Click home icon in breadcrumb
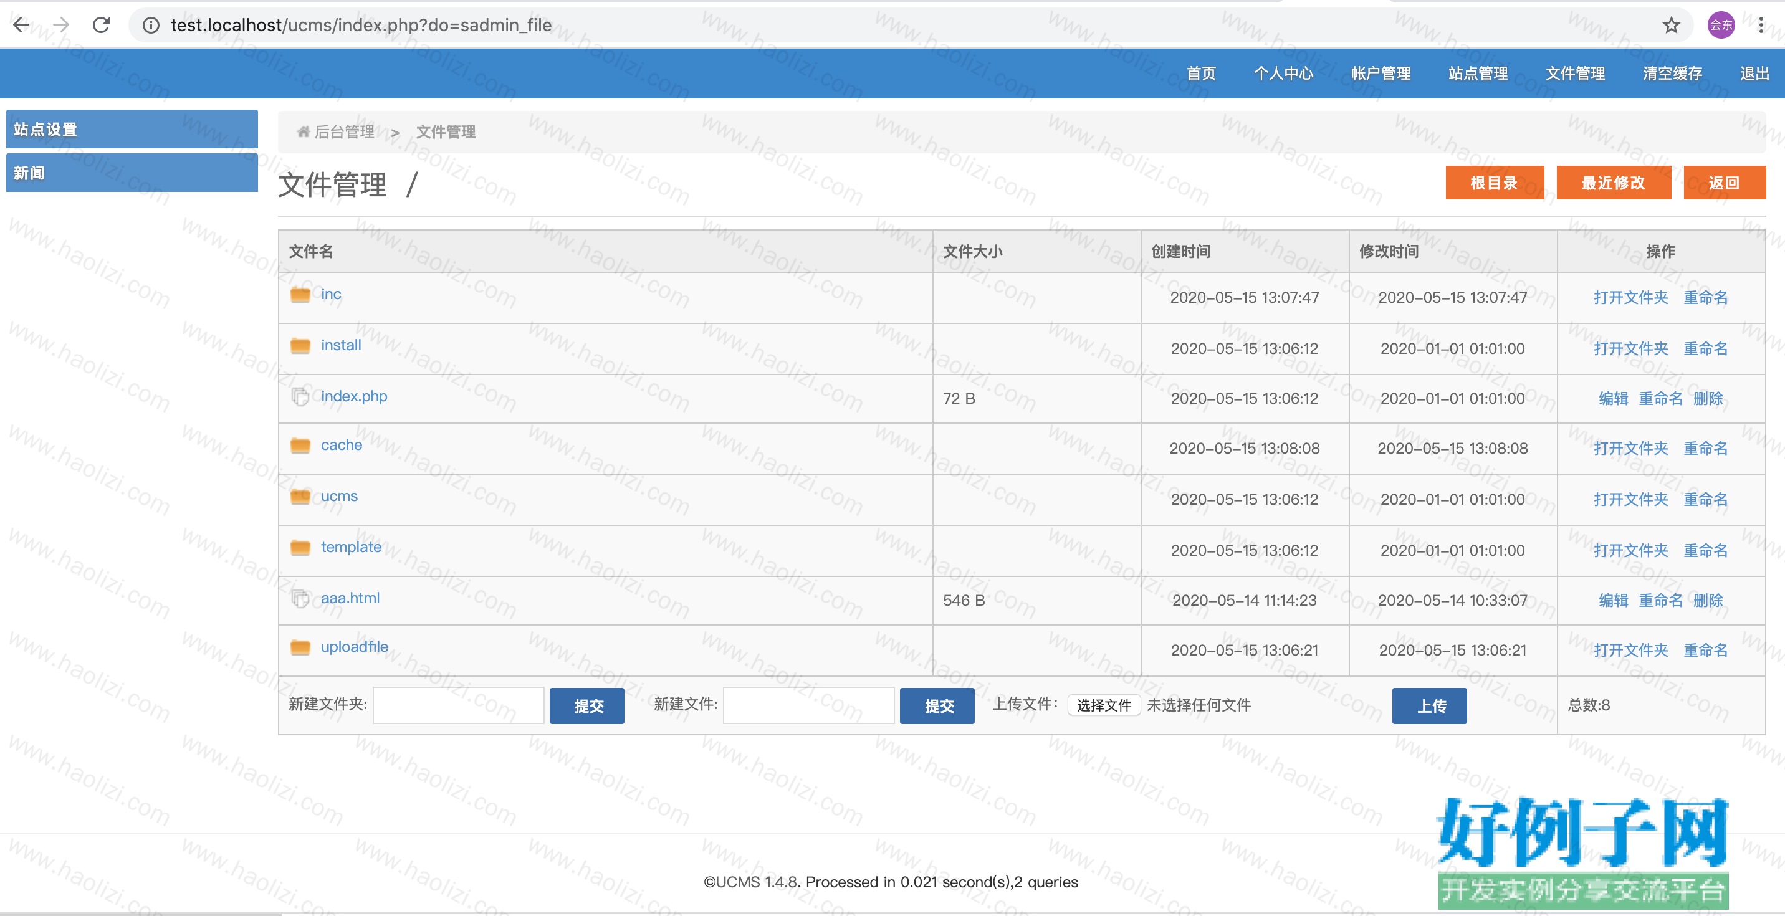1785x916 pixels. (303, 131)
